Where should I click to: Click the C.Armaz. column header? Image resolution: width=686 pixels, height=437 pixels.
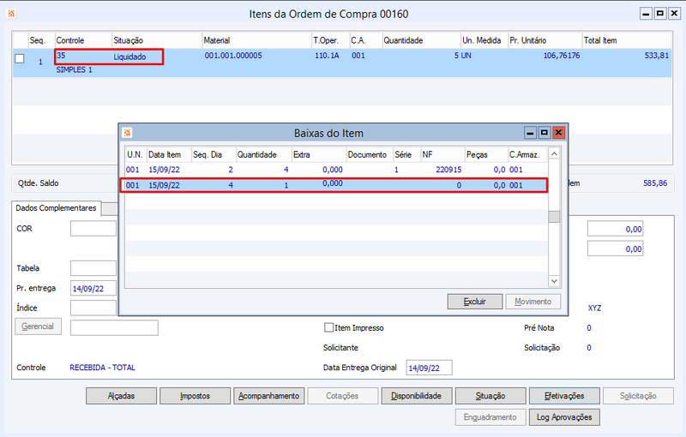(527, 155)
